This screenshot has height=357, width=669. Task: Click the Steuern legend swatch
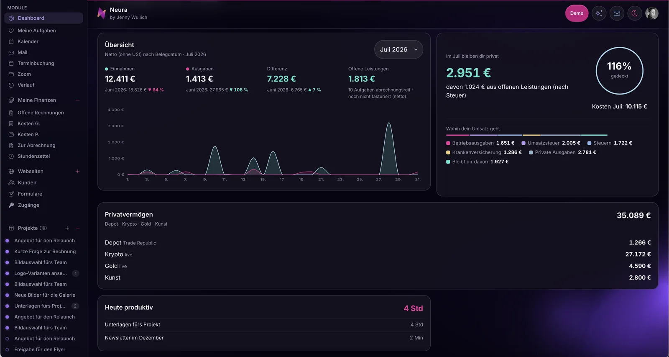(x=589, y=143)
